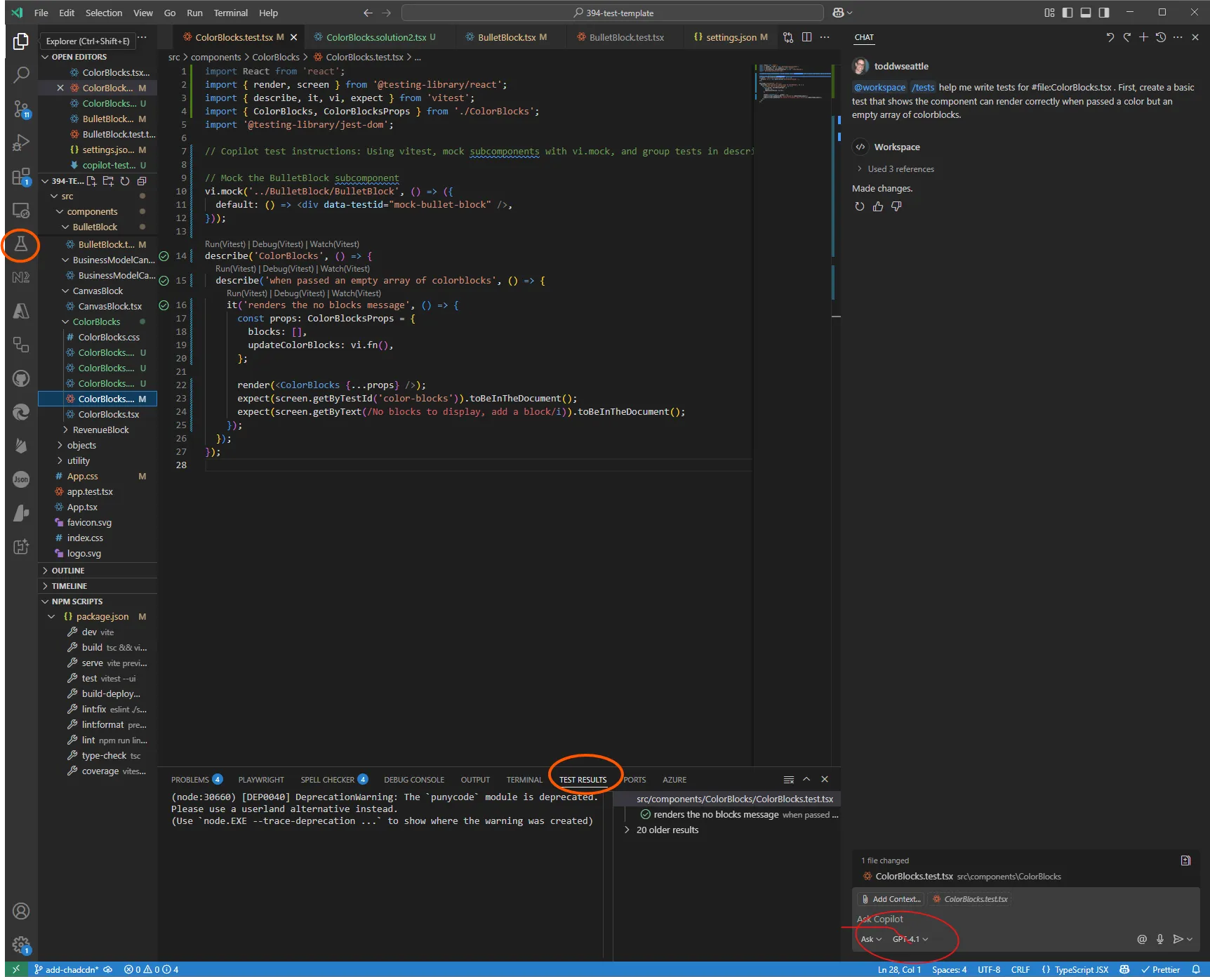Click the microphone icon in the chat input
The height and width of the screenshot is (977, 1210).
(x=1159, y=938)
